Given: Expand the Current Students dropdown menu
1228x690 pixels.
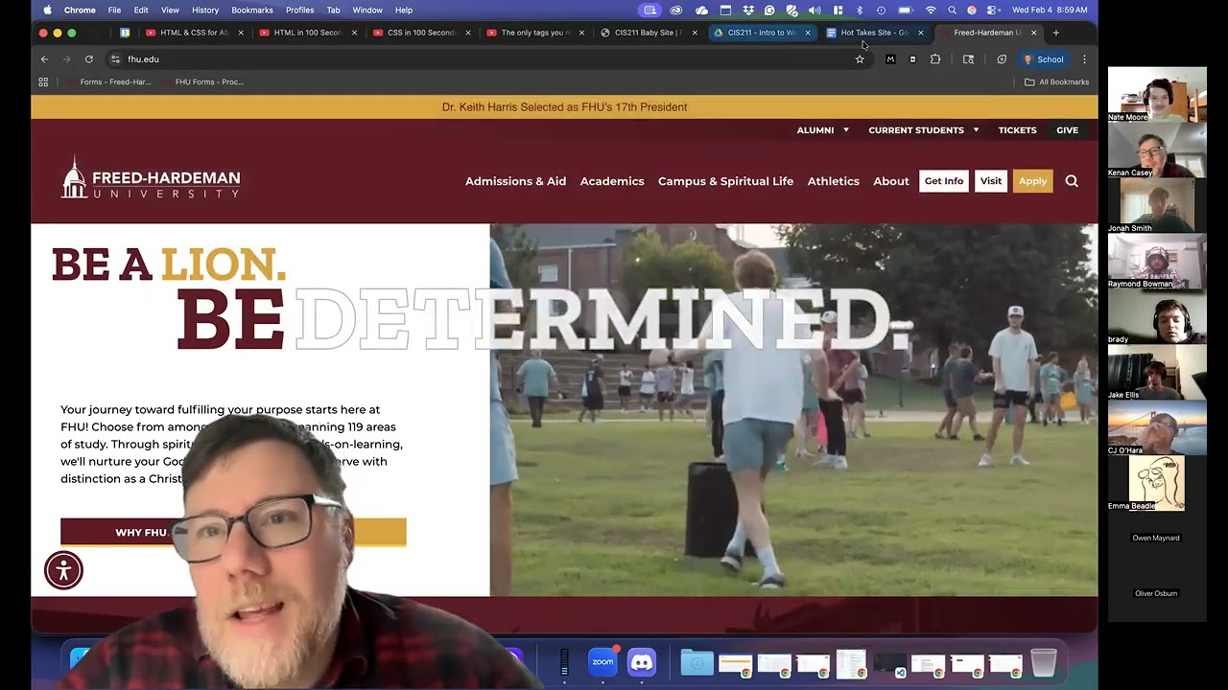Looking at the screenshot, I should (x=924, y=130).
